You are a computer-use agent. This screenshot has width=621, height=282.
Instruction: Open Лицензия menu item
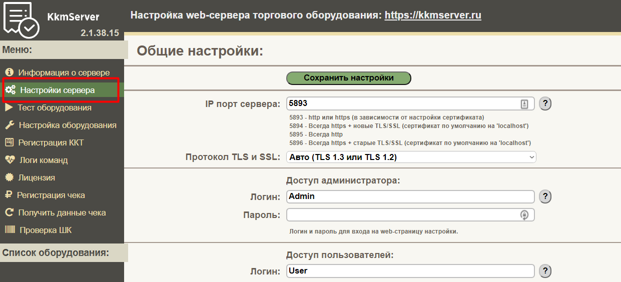tap(37, 177)
